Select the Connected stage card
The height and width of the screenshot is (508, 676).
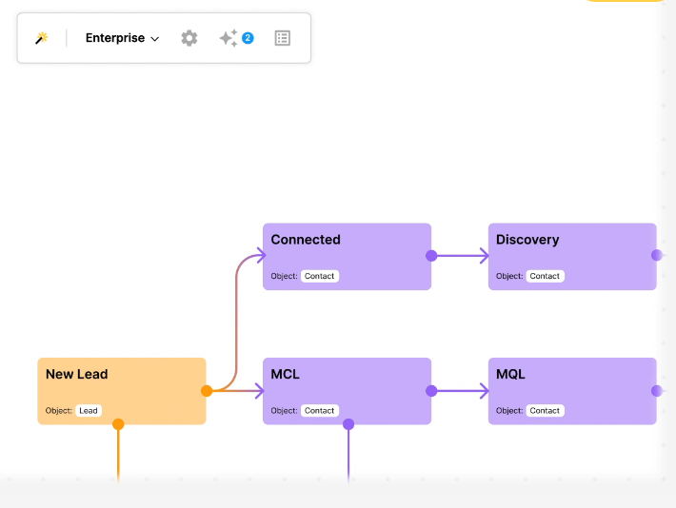348,256
